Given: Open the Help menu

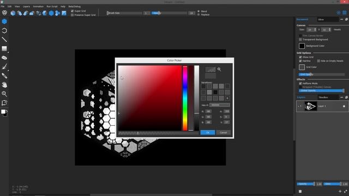Looking at the screenshot, I should tap(63, 7).
